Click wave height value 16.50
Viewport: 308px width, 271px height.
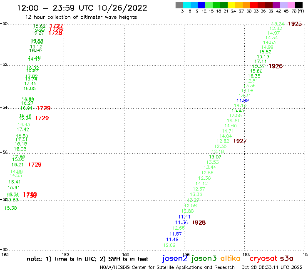[x=22, y=136]
